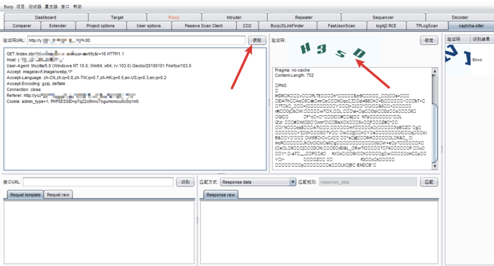Select the captcha-killer tab

pyautogui.click(x=471, y=26)
